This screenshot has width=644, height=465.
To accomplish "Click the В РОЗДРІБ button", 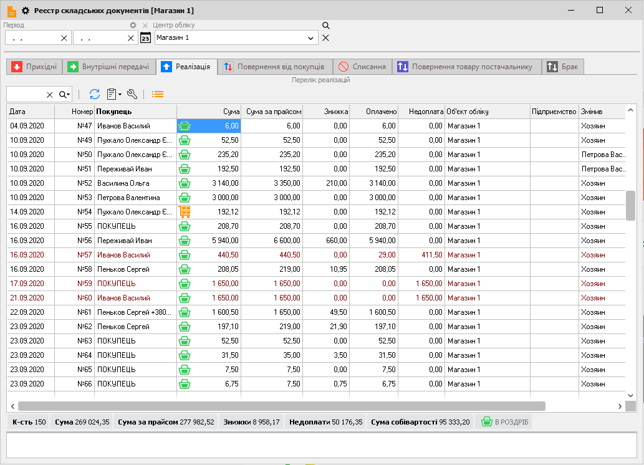I will tap(504, 422).
